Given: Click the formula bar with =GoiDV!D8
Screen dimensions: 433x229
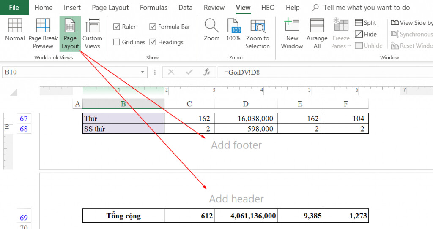Looking at the screenshot, I should (325, 72).
